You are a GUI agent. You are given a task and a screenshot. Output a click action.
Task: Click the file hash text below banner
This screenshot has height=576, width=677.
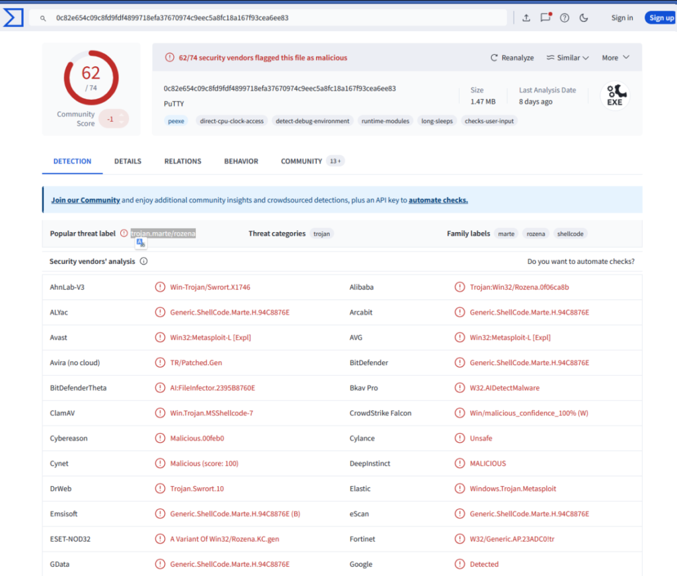point(280,89)
